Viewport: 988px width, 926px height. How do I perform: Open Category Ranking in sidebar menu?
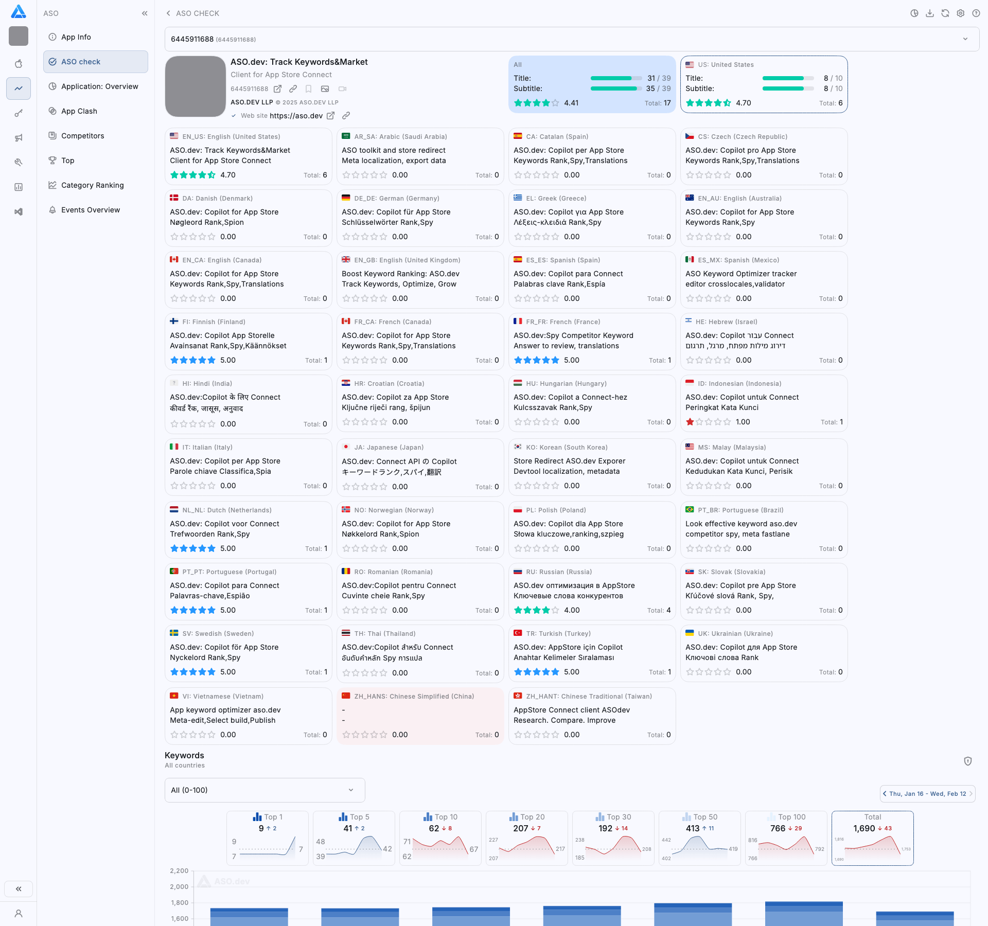(x=92, y=185)
